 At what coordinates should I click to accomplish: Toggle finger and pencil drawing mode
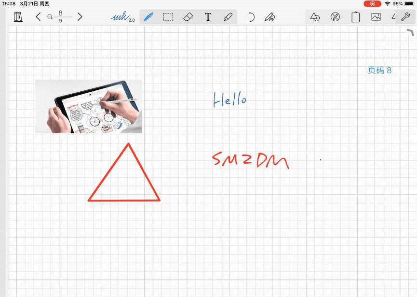pos(269,17)
